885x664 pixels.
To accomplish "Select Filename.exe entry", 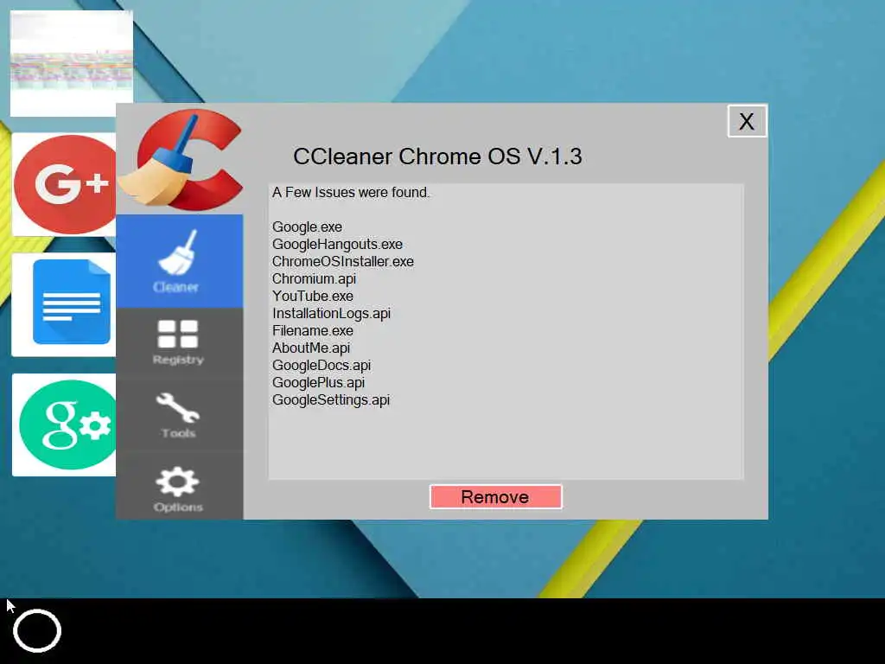I will pyautogui.click(x=313, y=331).
